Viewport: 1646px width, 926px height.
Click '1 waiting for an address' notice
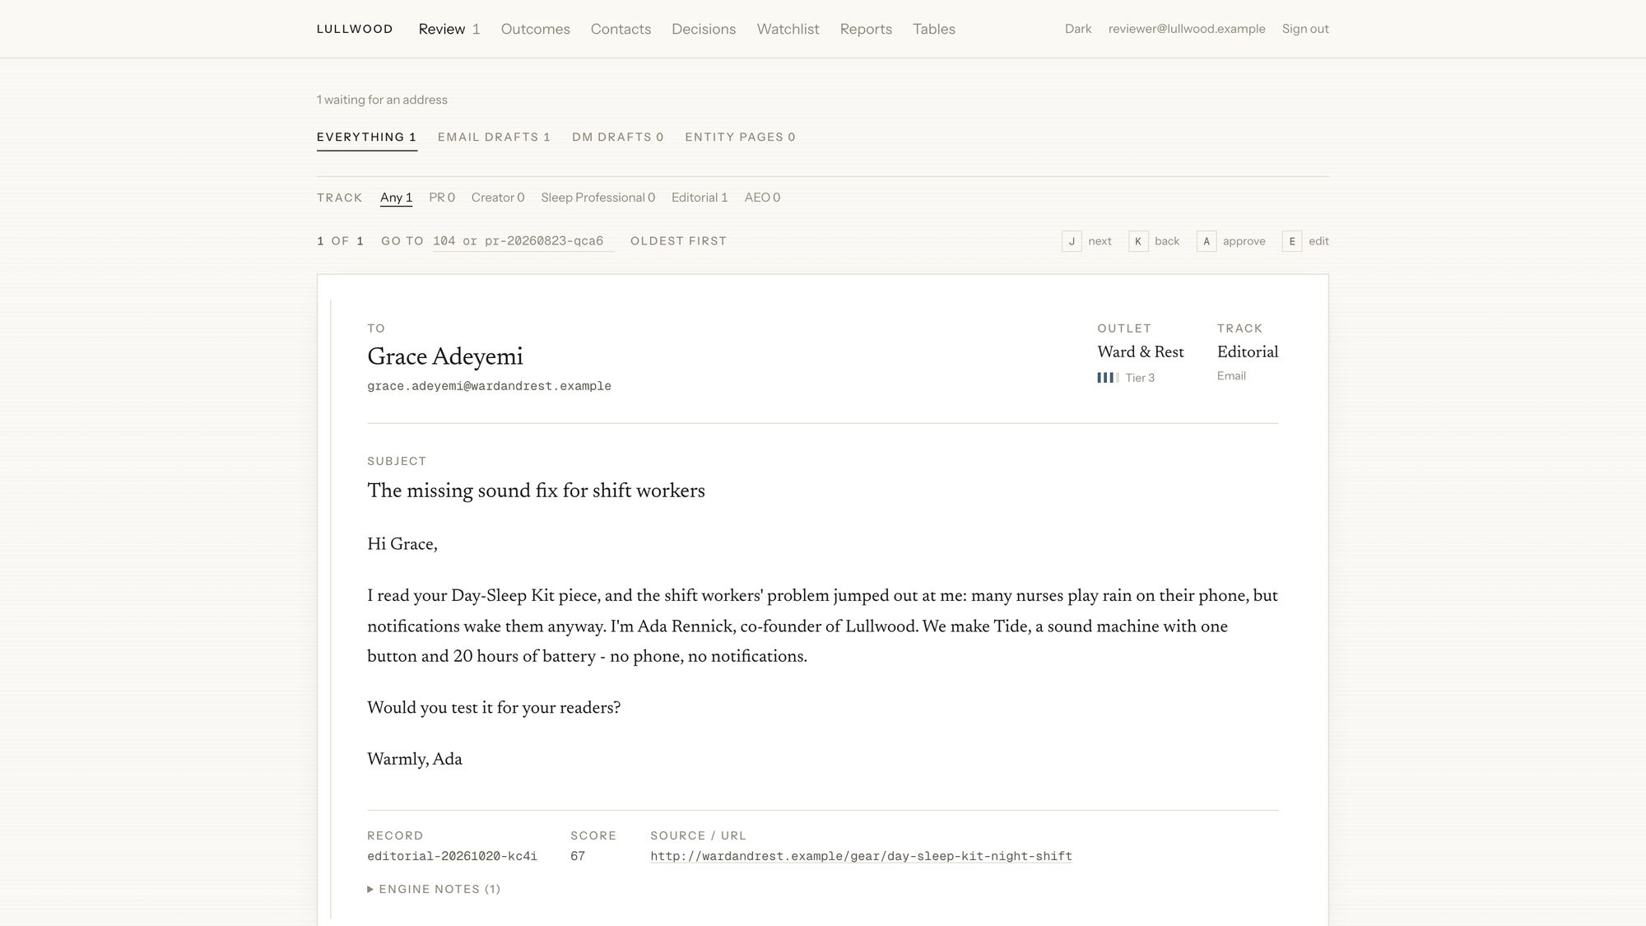(x=382, y=100)
